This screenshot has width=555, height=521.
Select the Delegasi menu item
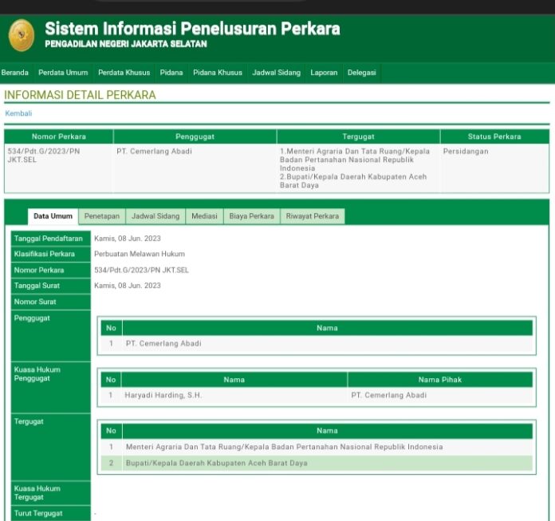coord(361,73)
